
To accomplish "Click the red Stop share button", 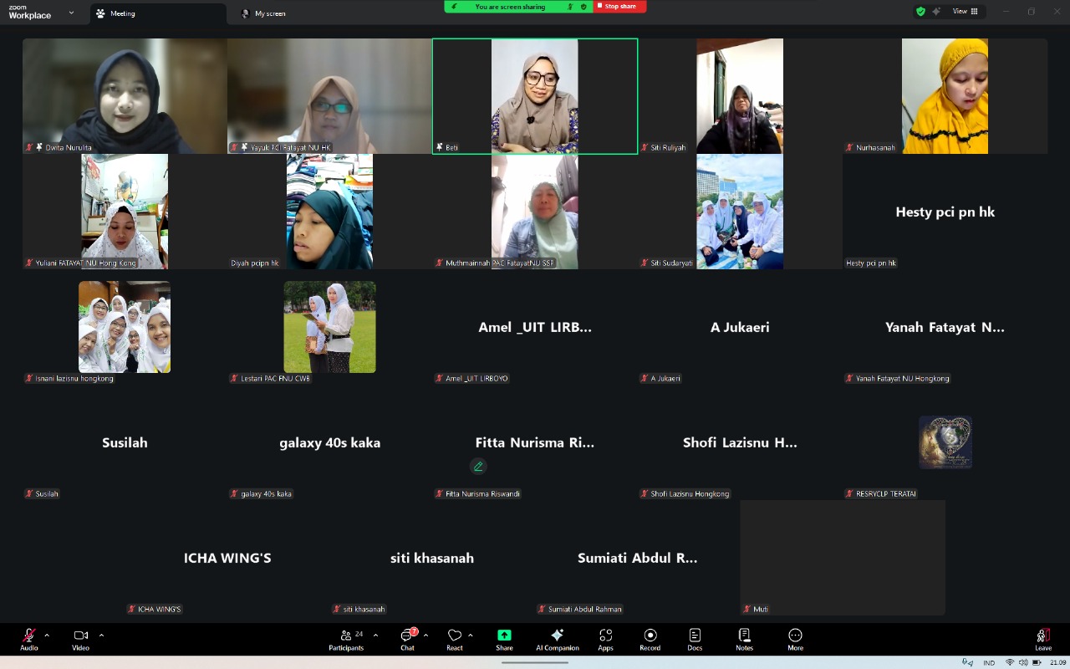I will pyautogui.click(x=619, y=7).
